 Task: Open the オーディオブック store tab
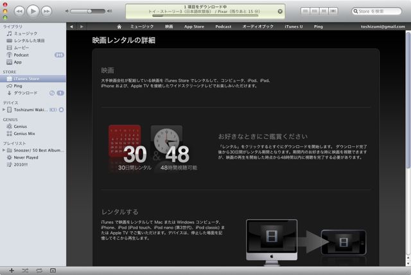point(258,26)
